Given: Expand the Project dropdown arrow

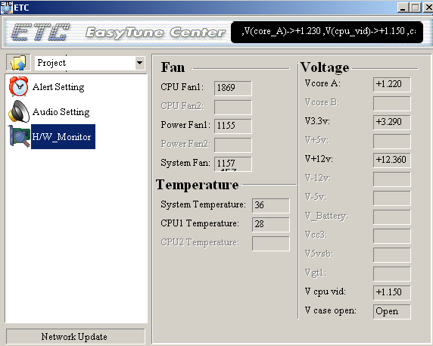Looking at the screenshot, I should coord(140,63).
